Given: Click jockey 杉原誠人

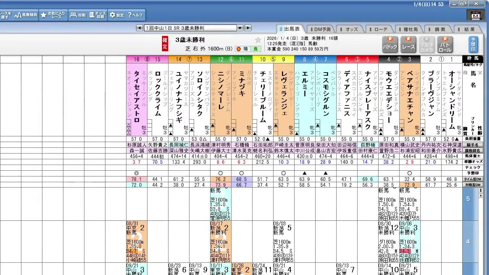Looking at the screenshot, I should (137, 145).
